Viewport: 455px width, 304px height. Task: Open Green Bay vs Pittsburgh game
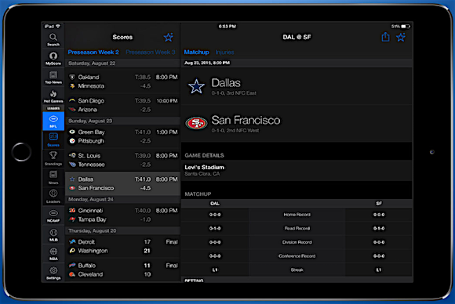[x=122, y=136]
